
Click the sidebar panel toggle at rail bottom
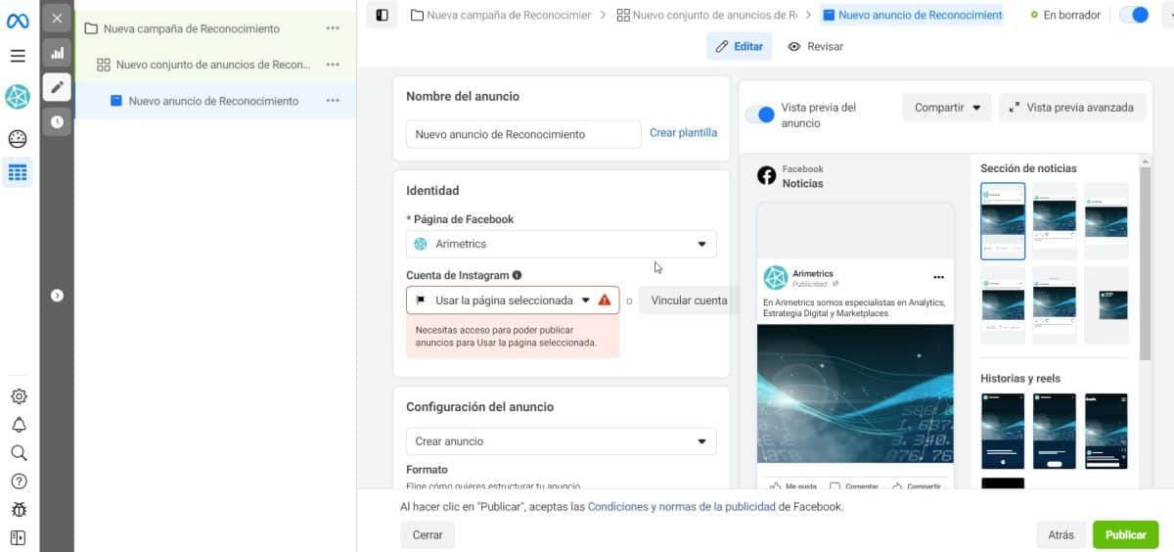pos(19,537)
